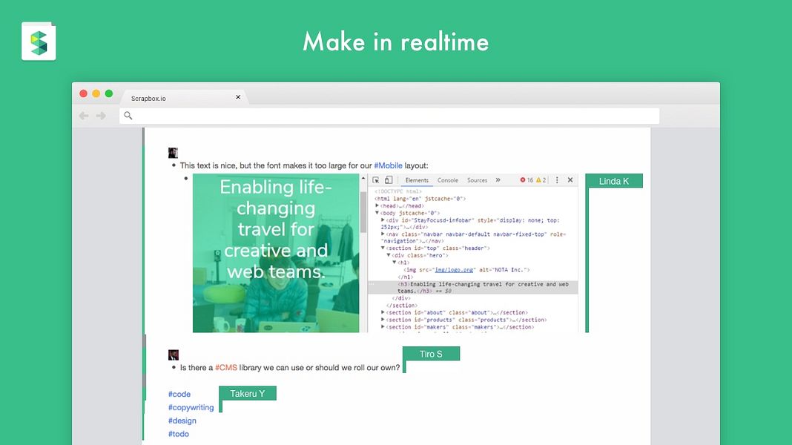Image resolution: width=792 pixels, height=445 pixels.
Task: Show more DevTools tabs chevron
Action: click(498, 179)
